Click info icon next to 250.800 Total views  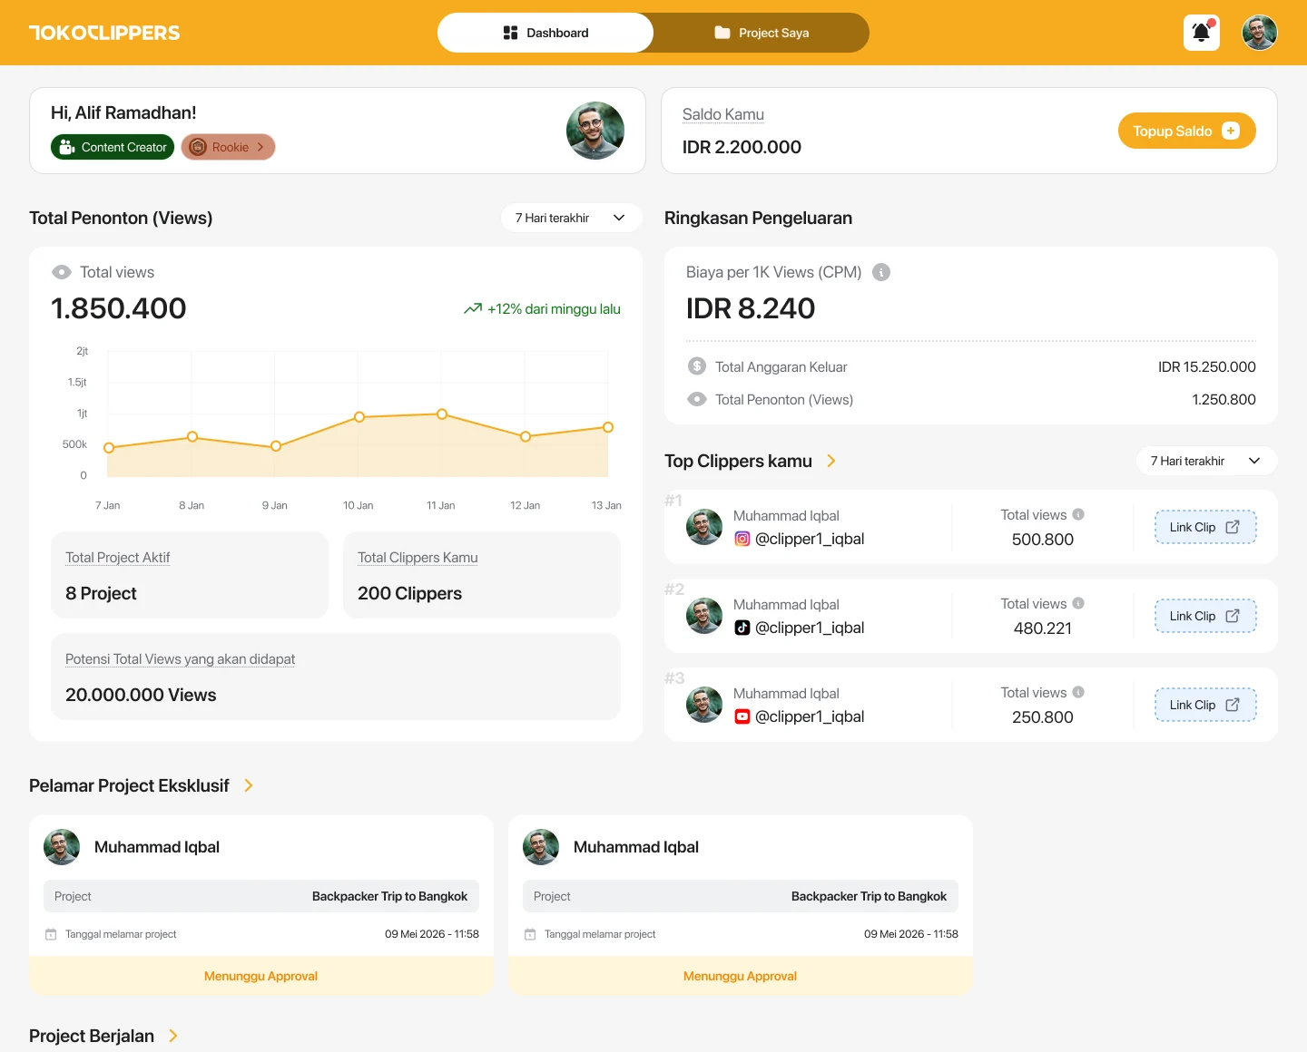(x=1078, y=692)
